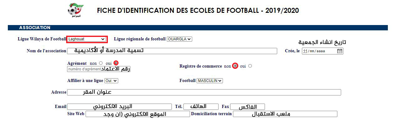This screenshot has width=396, height=133.
Task: Click the Fax input field
Action: point(247,107)
